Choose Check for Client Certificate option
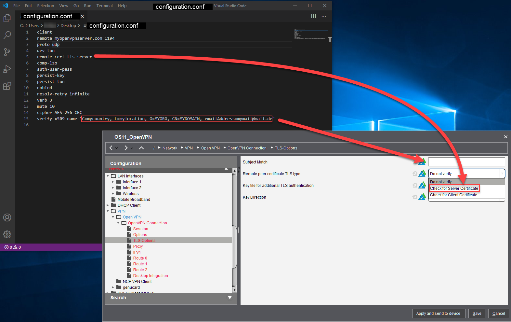Viewport: 511px width, 322px height. coord(453,195)
